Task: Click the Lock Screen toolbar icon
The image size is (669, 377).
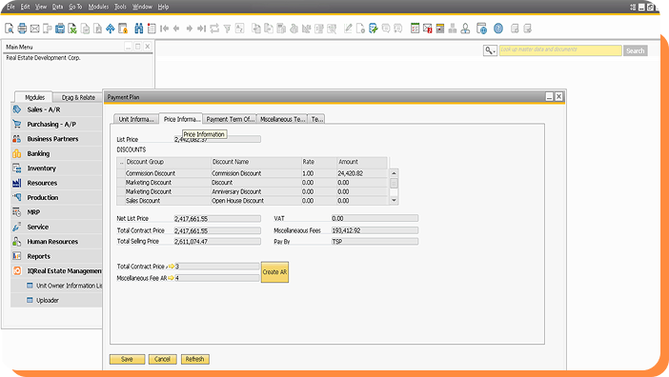Action: tap(123, 29)
